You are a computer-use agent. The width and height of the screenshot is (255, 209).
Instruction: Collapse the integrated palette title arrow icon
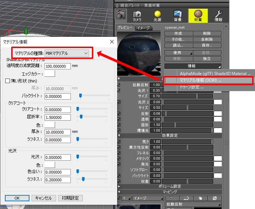pyautogui.click(x=117, y=6)
